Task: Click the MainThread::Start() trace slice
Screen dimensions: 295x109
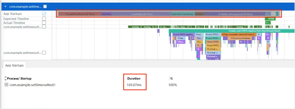Action: click(x=232, y=31)
